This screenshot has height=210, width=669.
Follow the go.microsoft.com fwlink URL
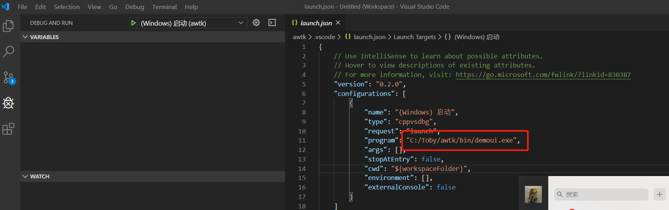point(543,75)
